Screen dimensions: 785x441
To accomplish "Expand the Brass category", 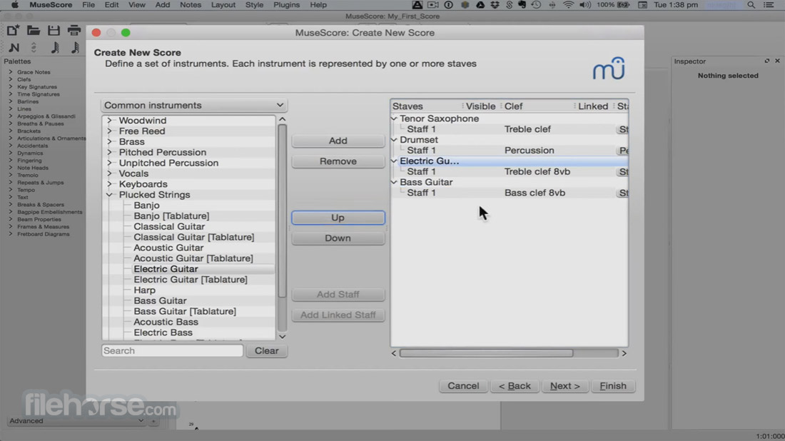I will [x=110, y=142].
